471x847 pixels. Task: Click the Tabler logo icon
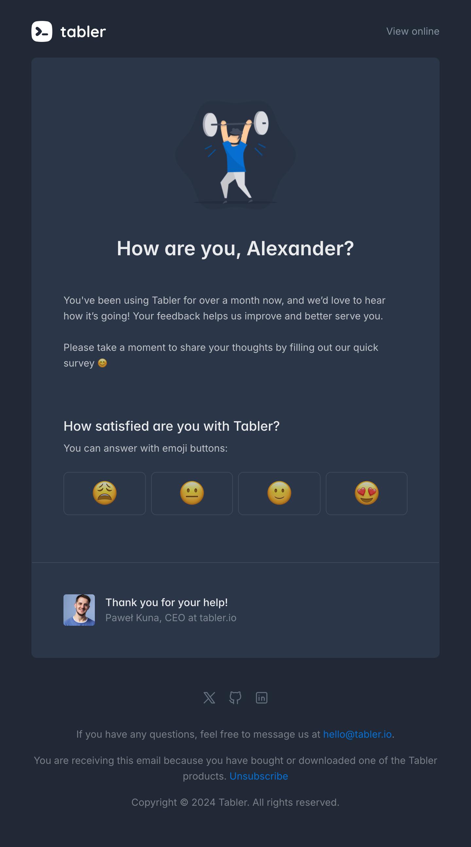(42, 31)
